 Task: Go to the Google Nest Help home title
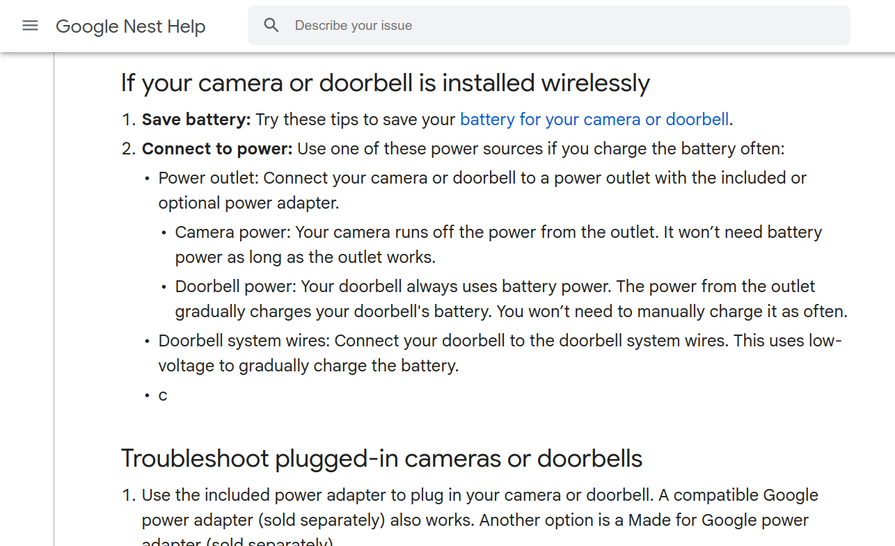(130, 26)
